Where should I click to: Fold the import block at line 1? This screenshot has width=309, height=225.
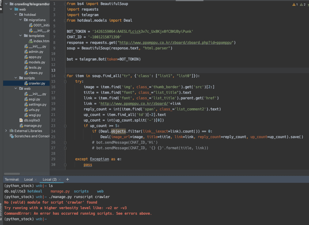click(x=65, y=4)
